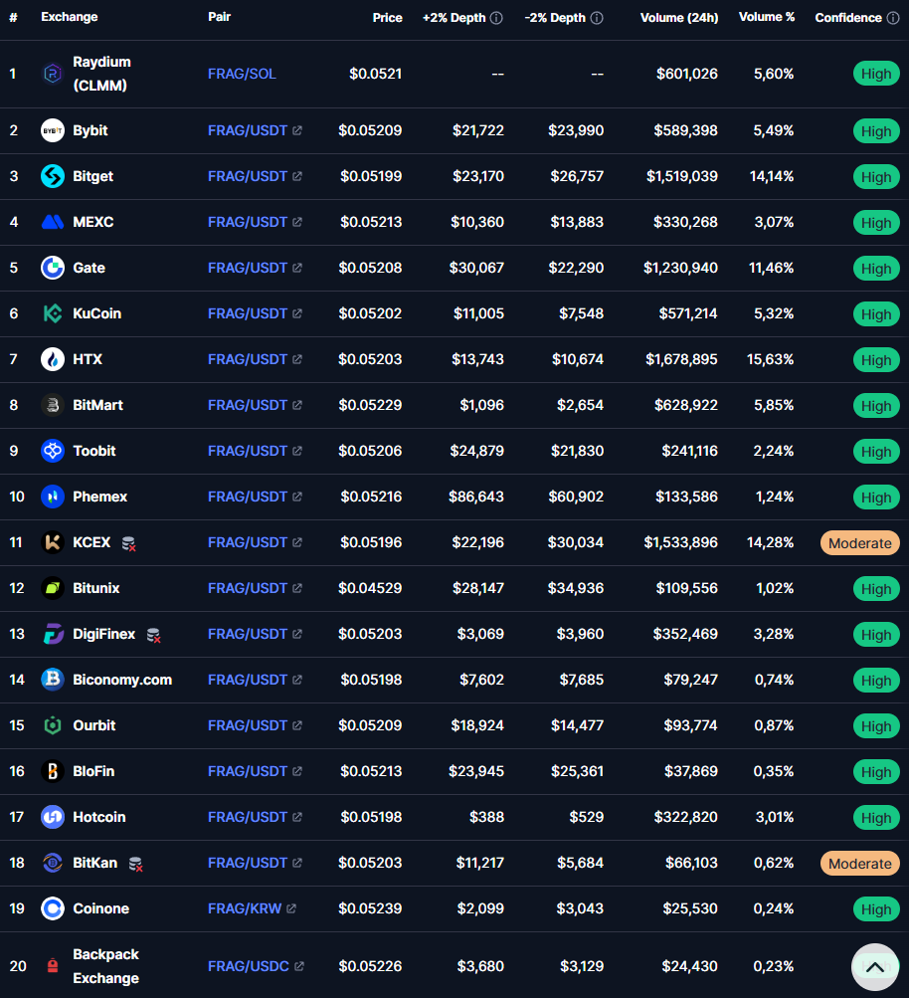Image resolution: width=909 pixels, height=998 pixels.
Task: Click the Bitget exchange logo
Action: coord(52,176)
